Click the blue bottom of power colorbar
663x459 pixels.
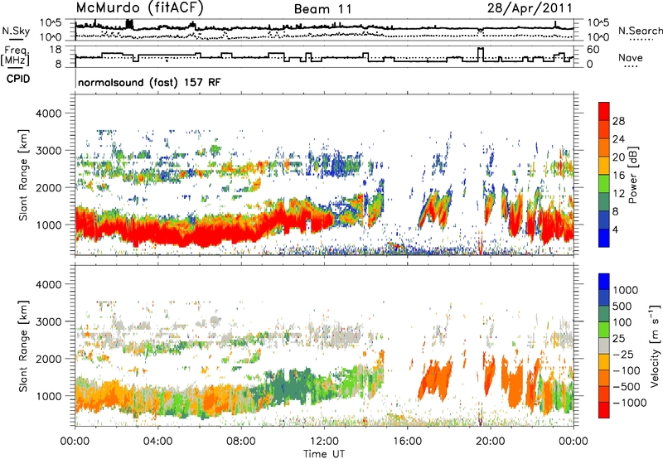[x=604, y=239]
